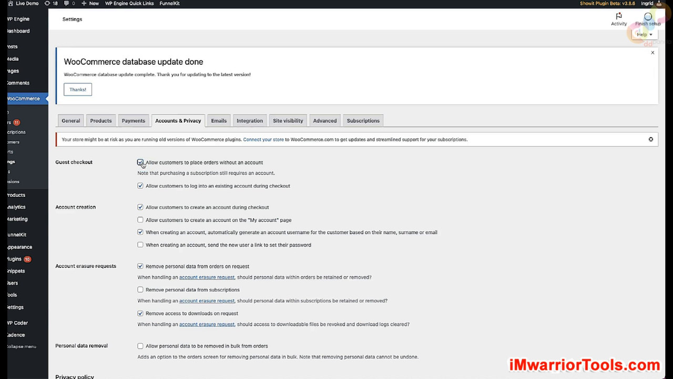Switch to the Advanced tab
The height and width of the screenshot is (379, 673).
325,121
